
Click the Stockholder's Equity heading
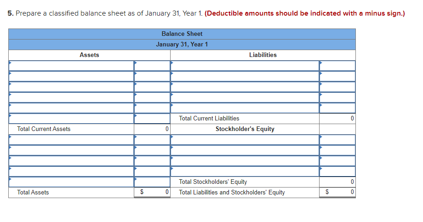pos(245,129)
